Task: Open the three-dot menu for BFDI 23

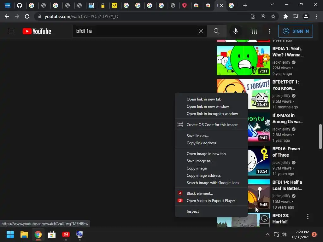Action: pyautogui.click(x=308, y=216)
